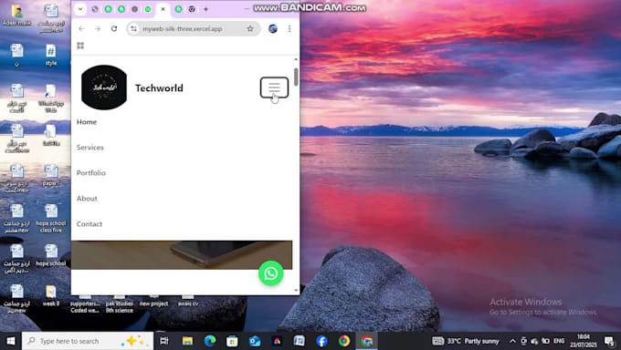Open the weather widget 33°C Partly sunny
This screenshot has width=621, height=350.
point(466,341)
